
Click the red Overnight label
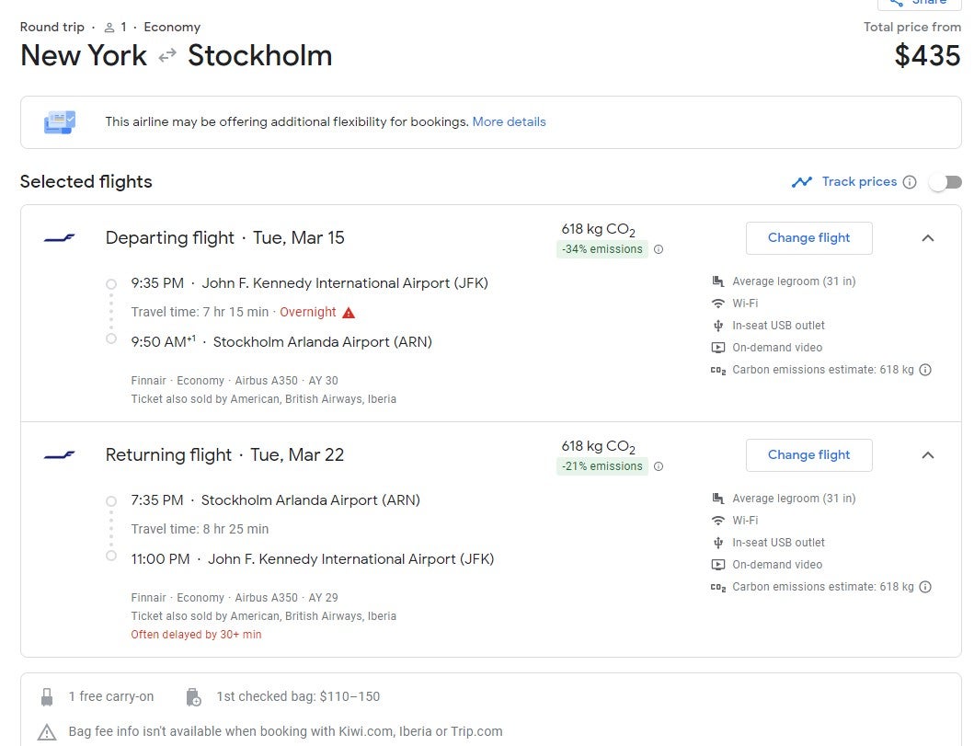point(308,313)
